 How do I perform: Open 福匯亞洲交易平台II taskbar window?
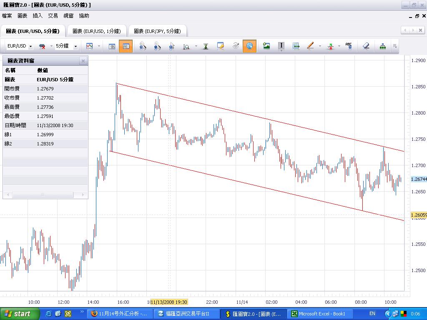[x=186, y=314]
